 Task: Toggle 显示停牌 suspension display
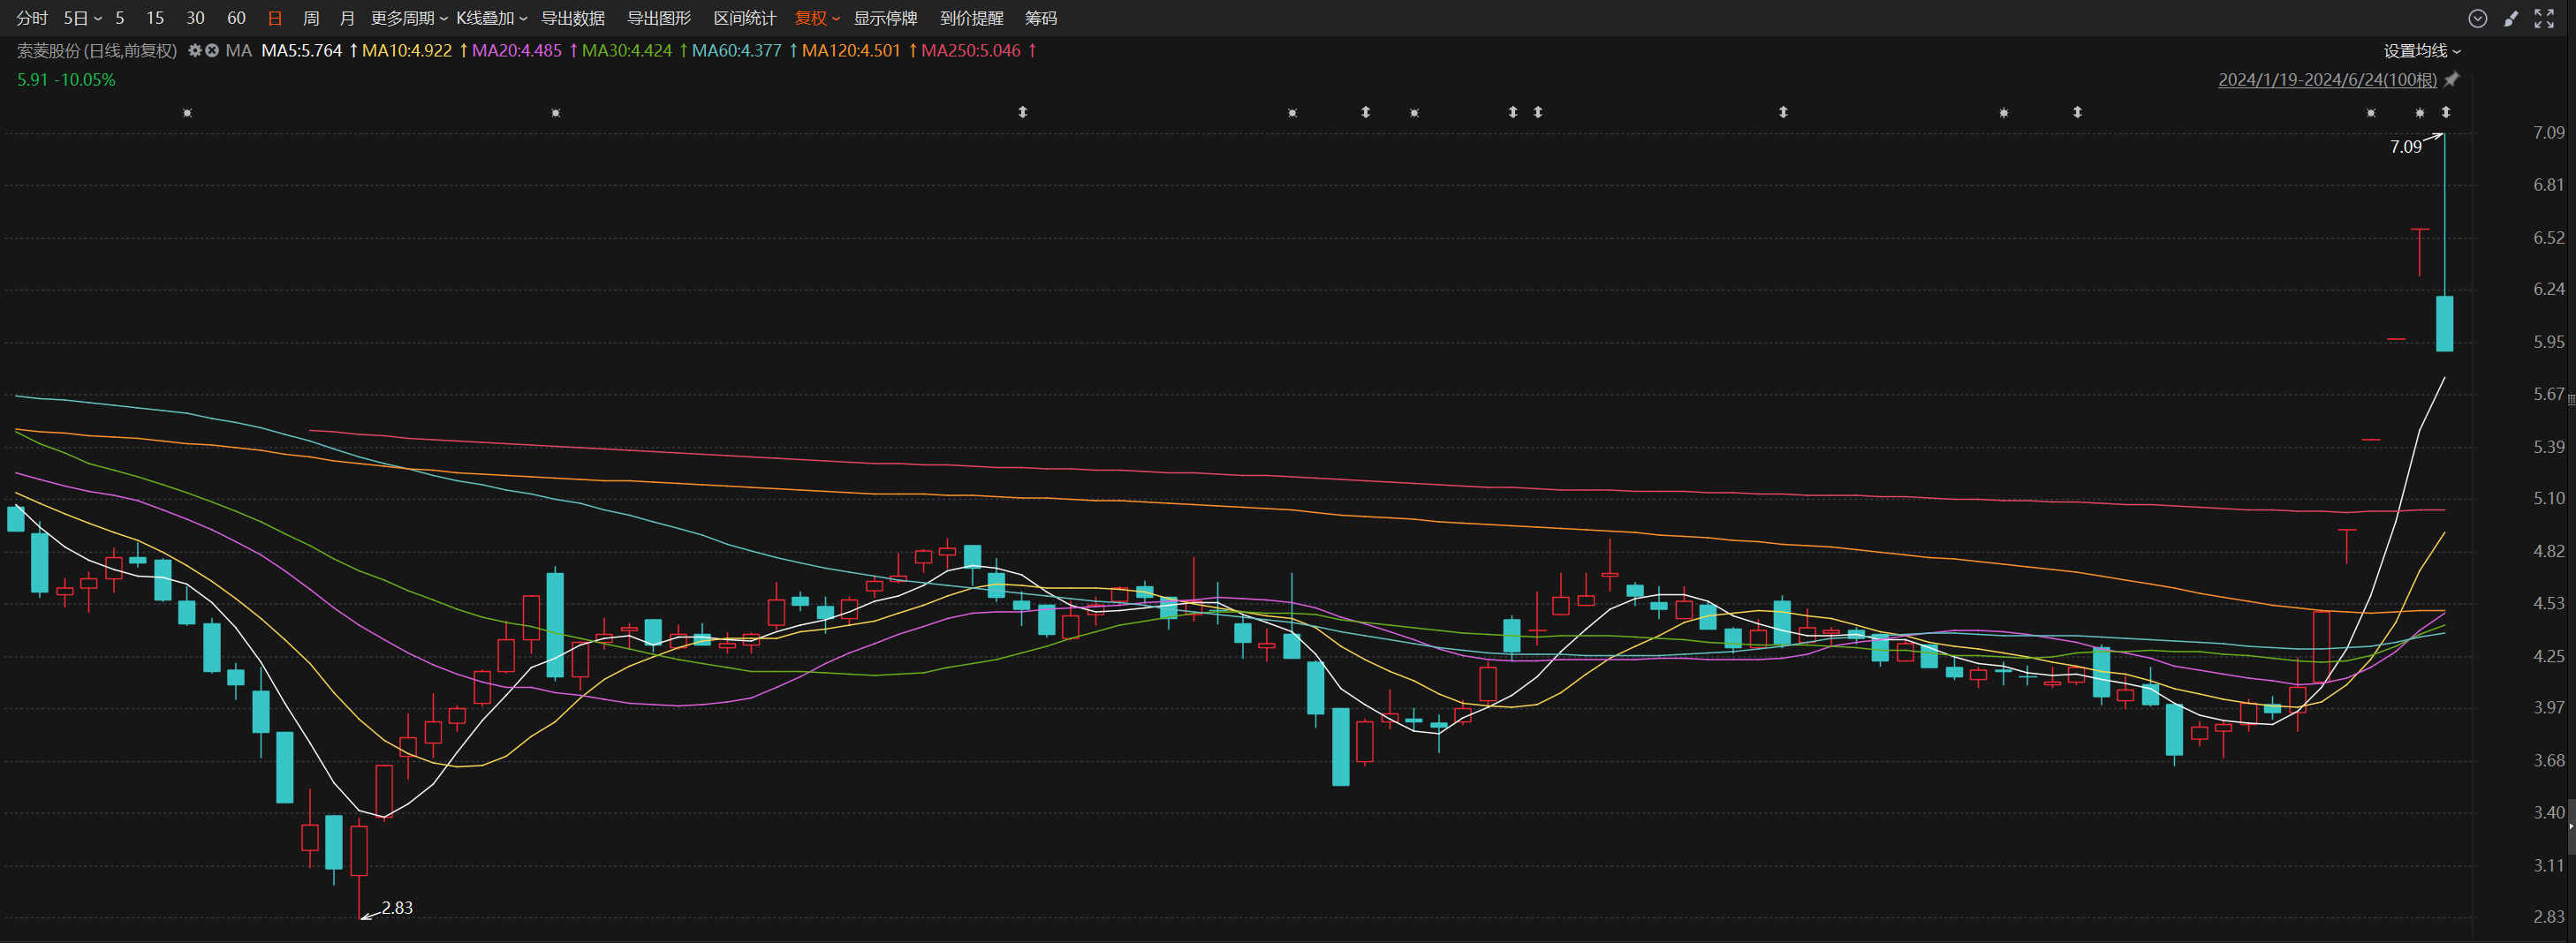click(885, 18)
